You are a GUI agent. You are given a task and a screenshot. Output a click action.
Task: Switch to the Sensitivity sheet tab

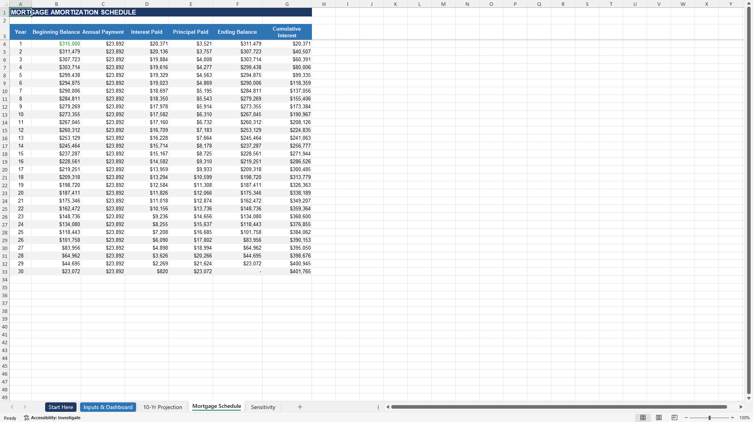click(263, 407)
